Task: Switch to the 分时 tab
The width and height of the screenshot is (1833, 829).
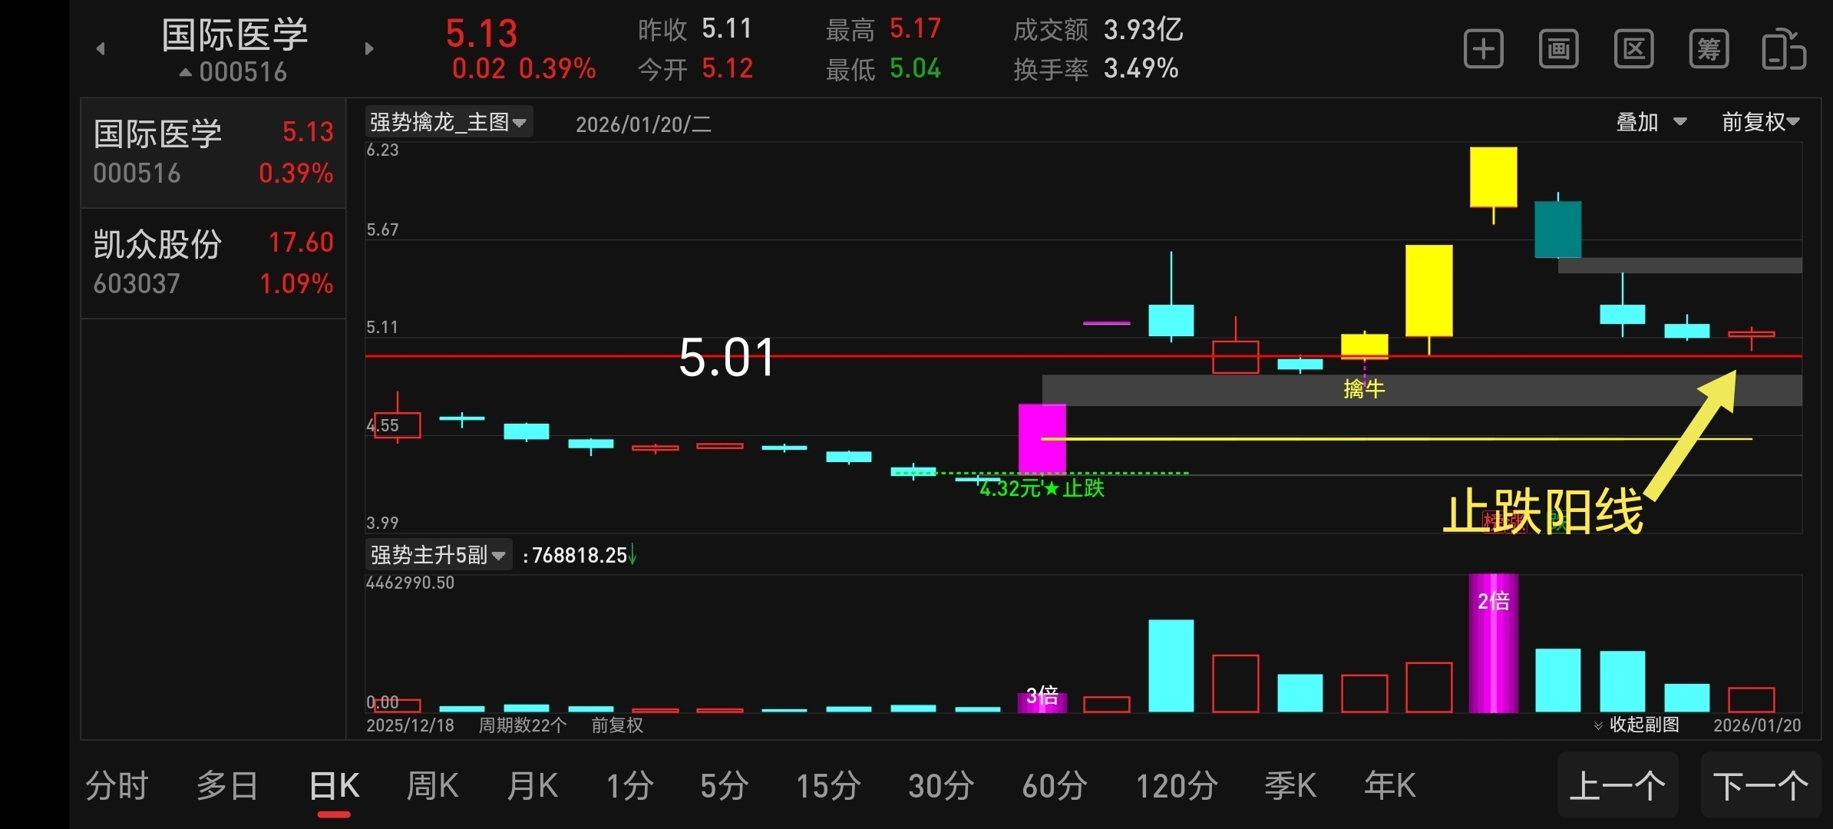Action: tap(117, 786)
